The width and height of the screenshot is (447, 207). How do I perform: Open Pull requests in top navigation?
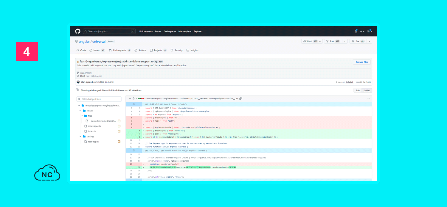tap(146, 31)
